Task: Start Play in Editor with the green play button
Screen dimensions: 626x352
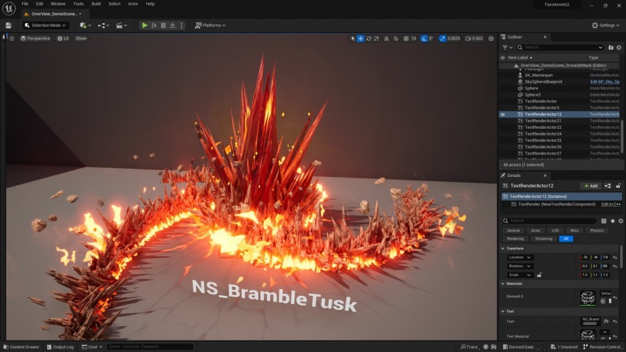Action: 144,25
